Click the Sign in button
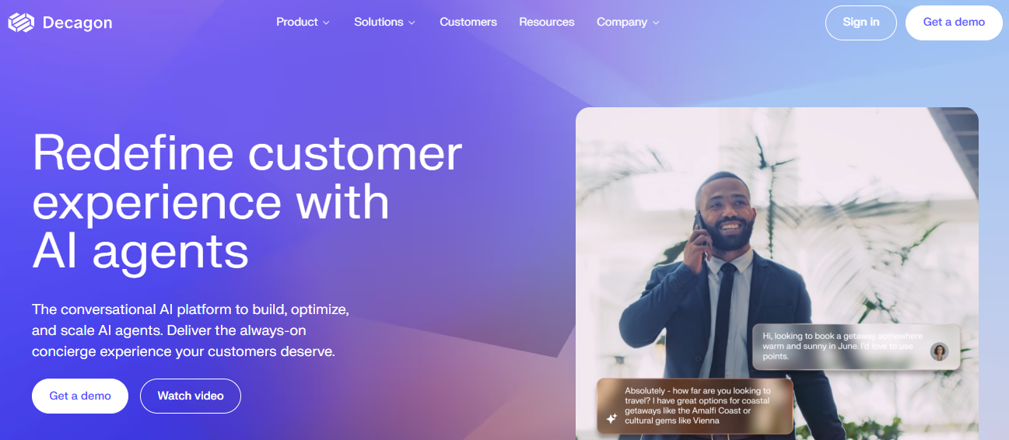1009x440 pixels. pyautogui.click(x=861, y=23)
